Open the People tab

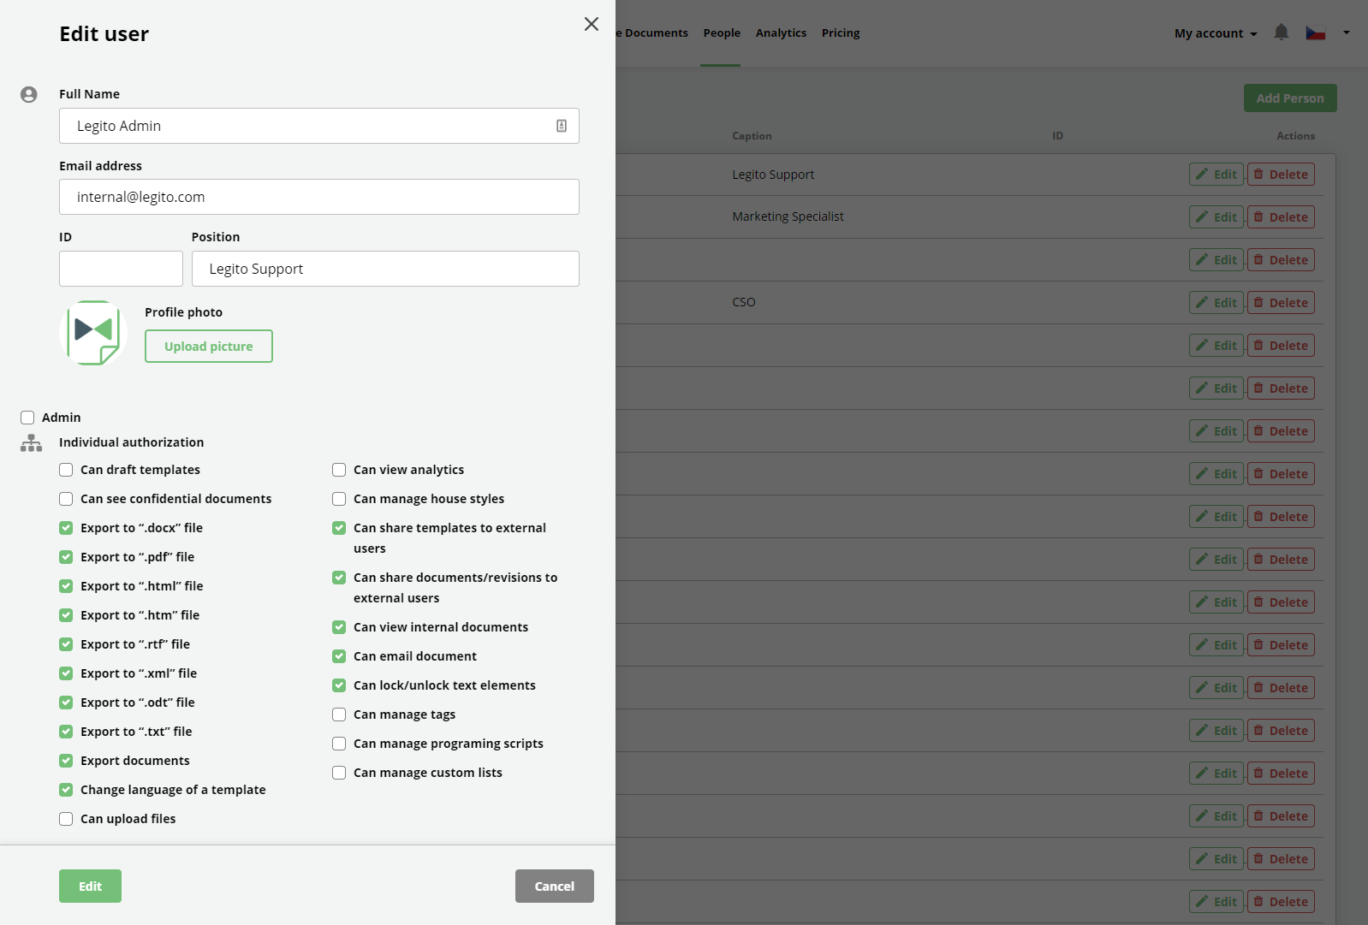(722, 33)
